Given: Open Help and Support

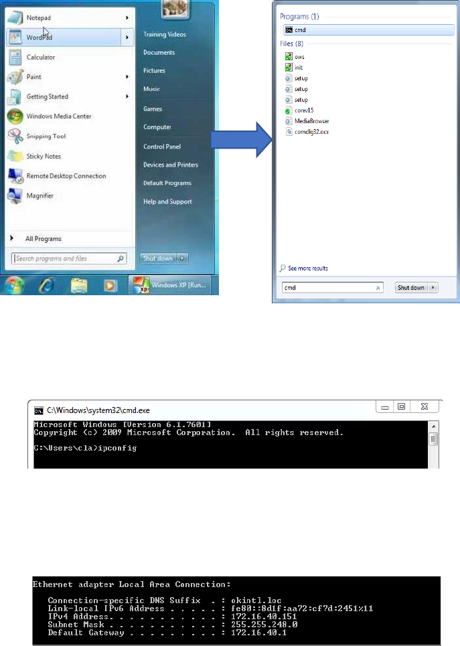Looking at the screenshot, I should point(167,201).
